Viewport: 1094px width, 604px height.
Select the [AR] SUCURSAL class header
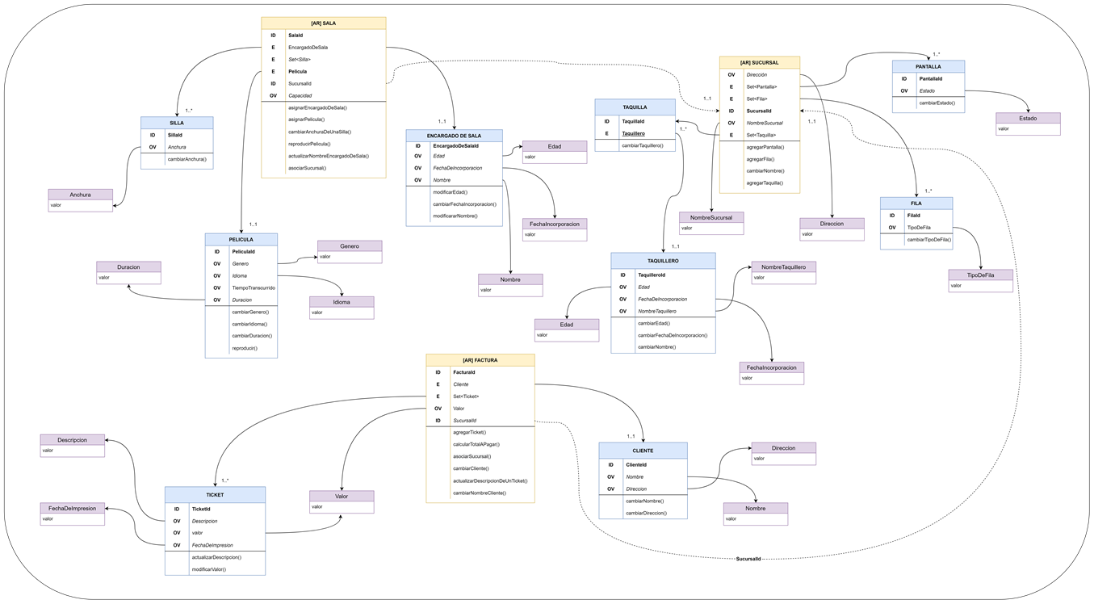coord(758,62)
